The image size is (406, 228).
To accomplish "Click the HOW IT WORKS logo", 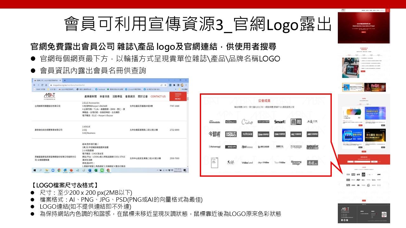I will coord(231,134).
